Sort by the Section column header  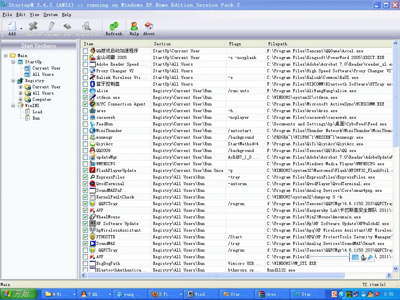coord(188,44)
